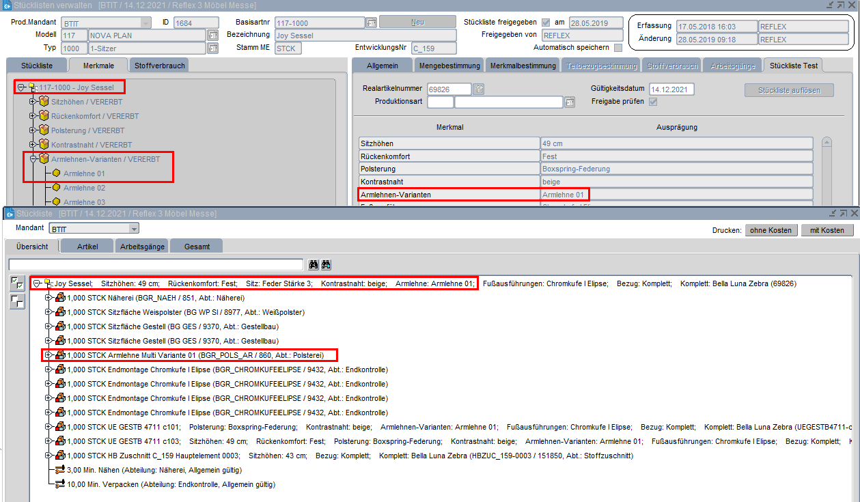This screenshot has width=860, height=502.
Task: Open the Mandant BTIT dropdown
Action: point(134,228)
